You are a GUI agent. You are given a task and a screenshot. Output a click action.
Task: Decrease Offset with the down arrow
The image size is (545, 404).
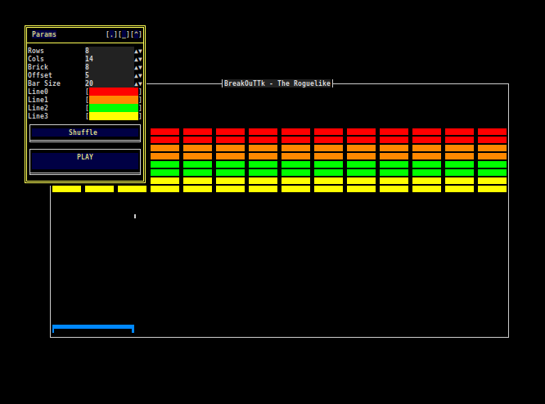140,75
